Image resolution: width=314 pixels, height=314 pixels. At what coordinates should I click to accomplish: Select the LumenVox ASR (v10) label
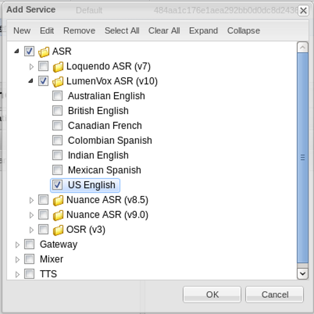[112, 81]
